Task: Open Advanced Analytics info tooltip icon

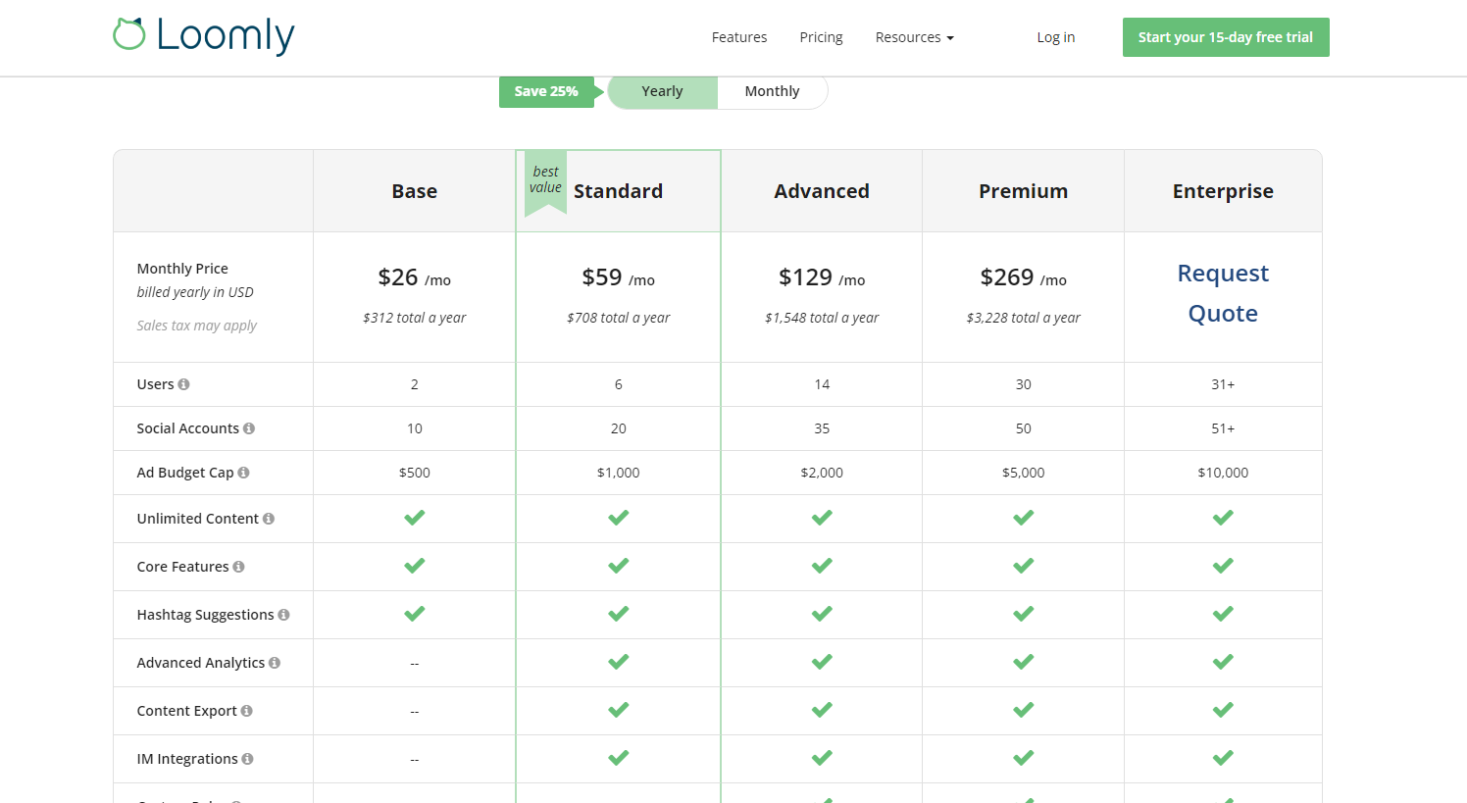Action: click(275, 663)
